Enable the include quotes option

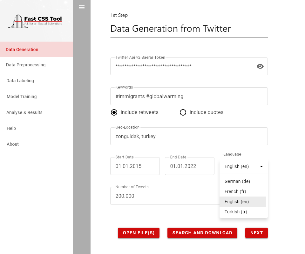pyautogui.click(x=183, y=112)
